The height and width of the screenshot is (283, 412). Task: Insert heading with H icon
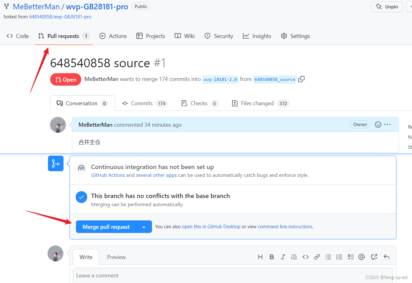pyautogui.click(x=260, y=257)
